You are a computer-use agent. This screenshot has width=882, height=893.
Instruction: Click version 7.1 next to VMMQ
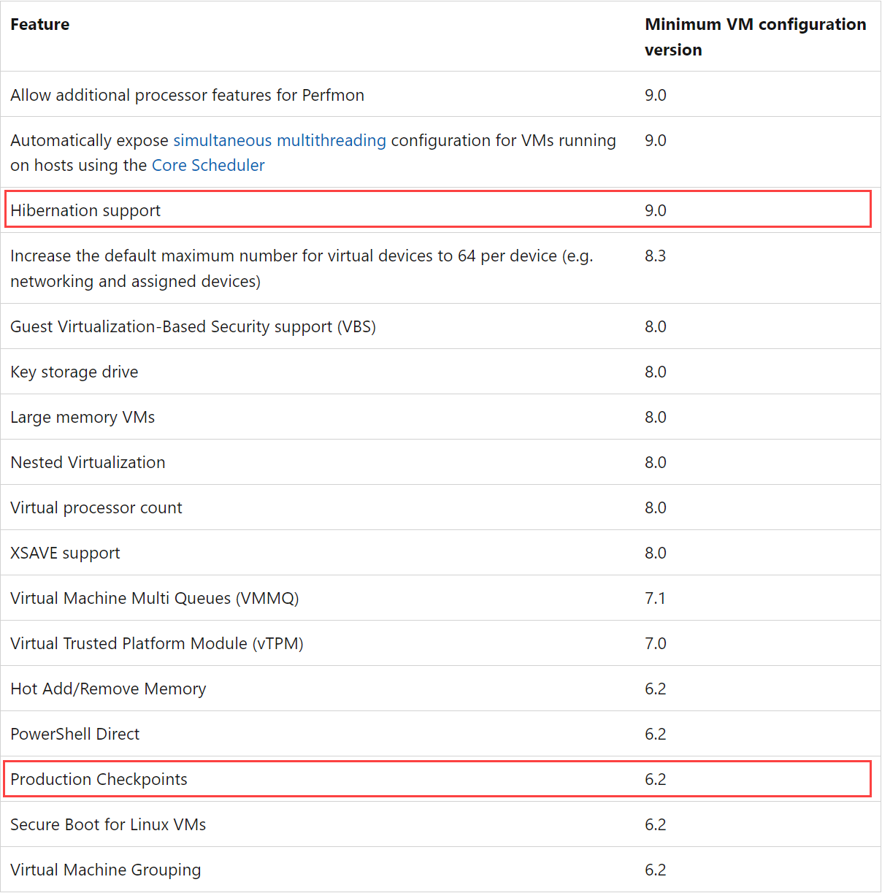656,598
